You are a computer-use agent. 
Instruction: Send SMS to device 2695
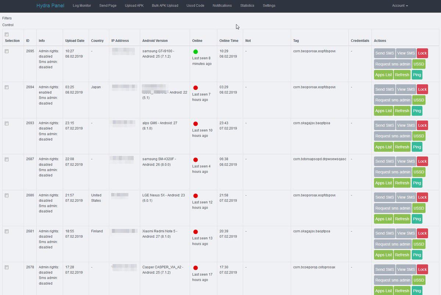point(385,53)
